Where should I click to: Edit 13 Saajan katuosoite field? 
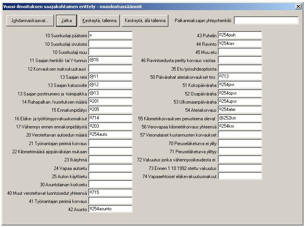tap(110, 85)
